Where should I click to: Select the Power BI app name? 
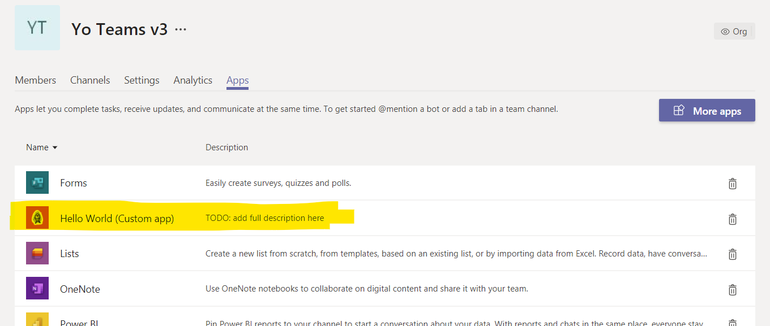(79, 323)
